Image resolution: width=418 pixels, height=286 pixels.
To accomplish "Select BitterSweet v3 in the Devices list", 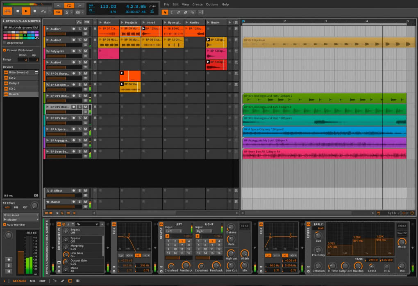I will click(x=21, y=72).
